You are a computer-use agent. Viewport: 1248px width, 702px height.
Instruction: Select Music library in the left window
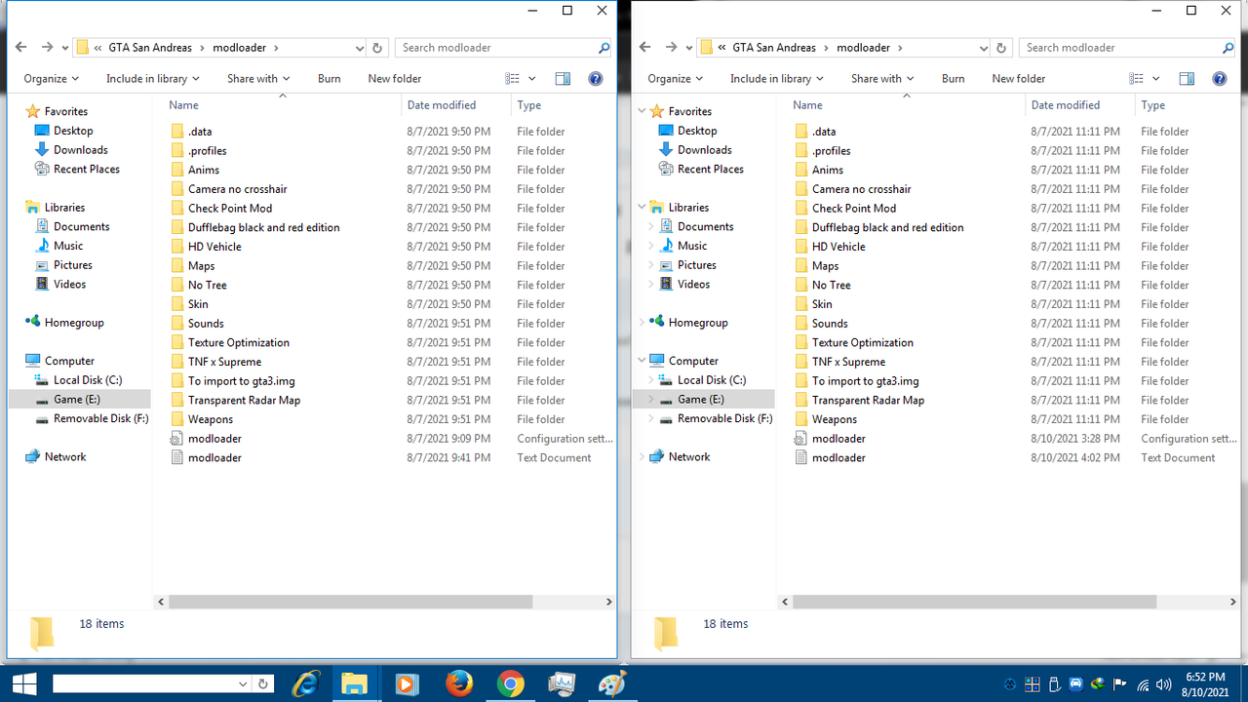click(x=68, y=246)
